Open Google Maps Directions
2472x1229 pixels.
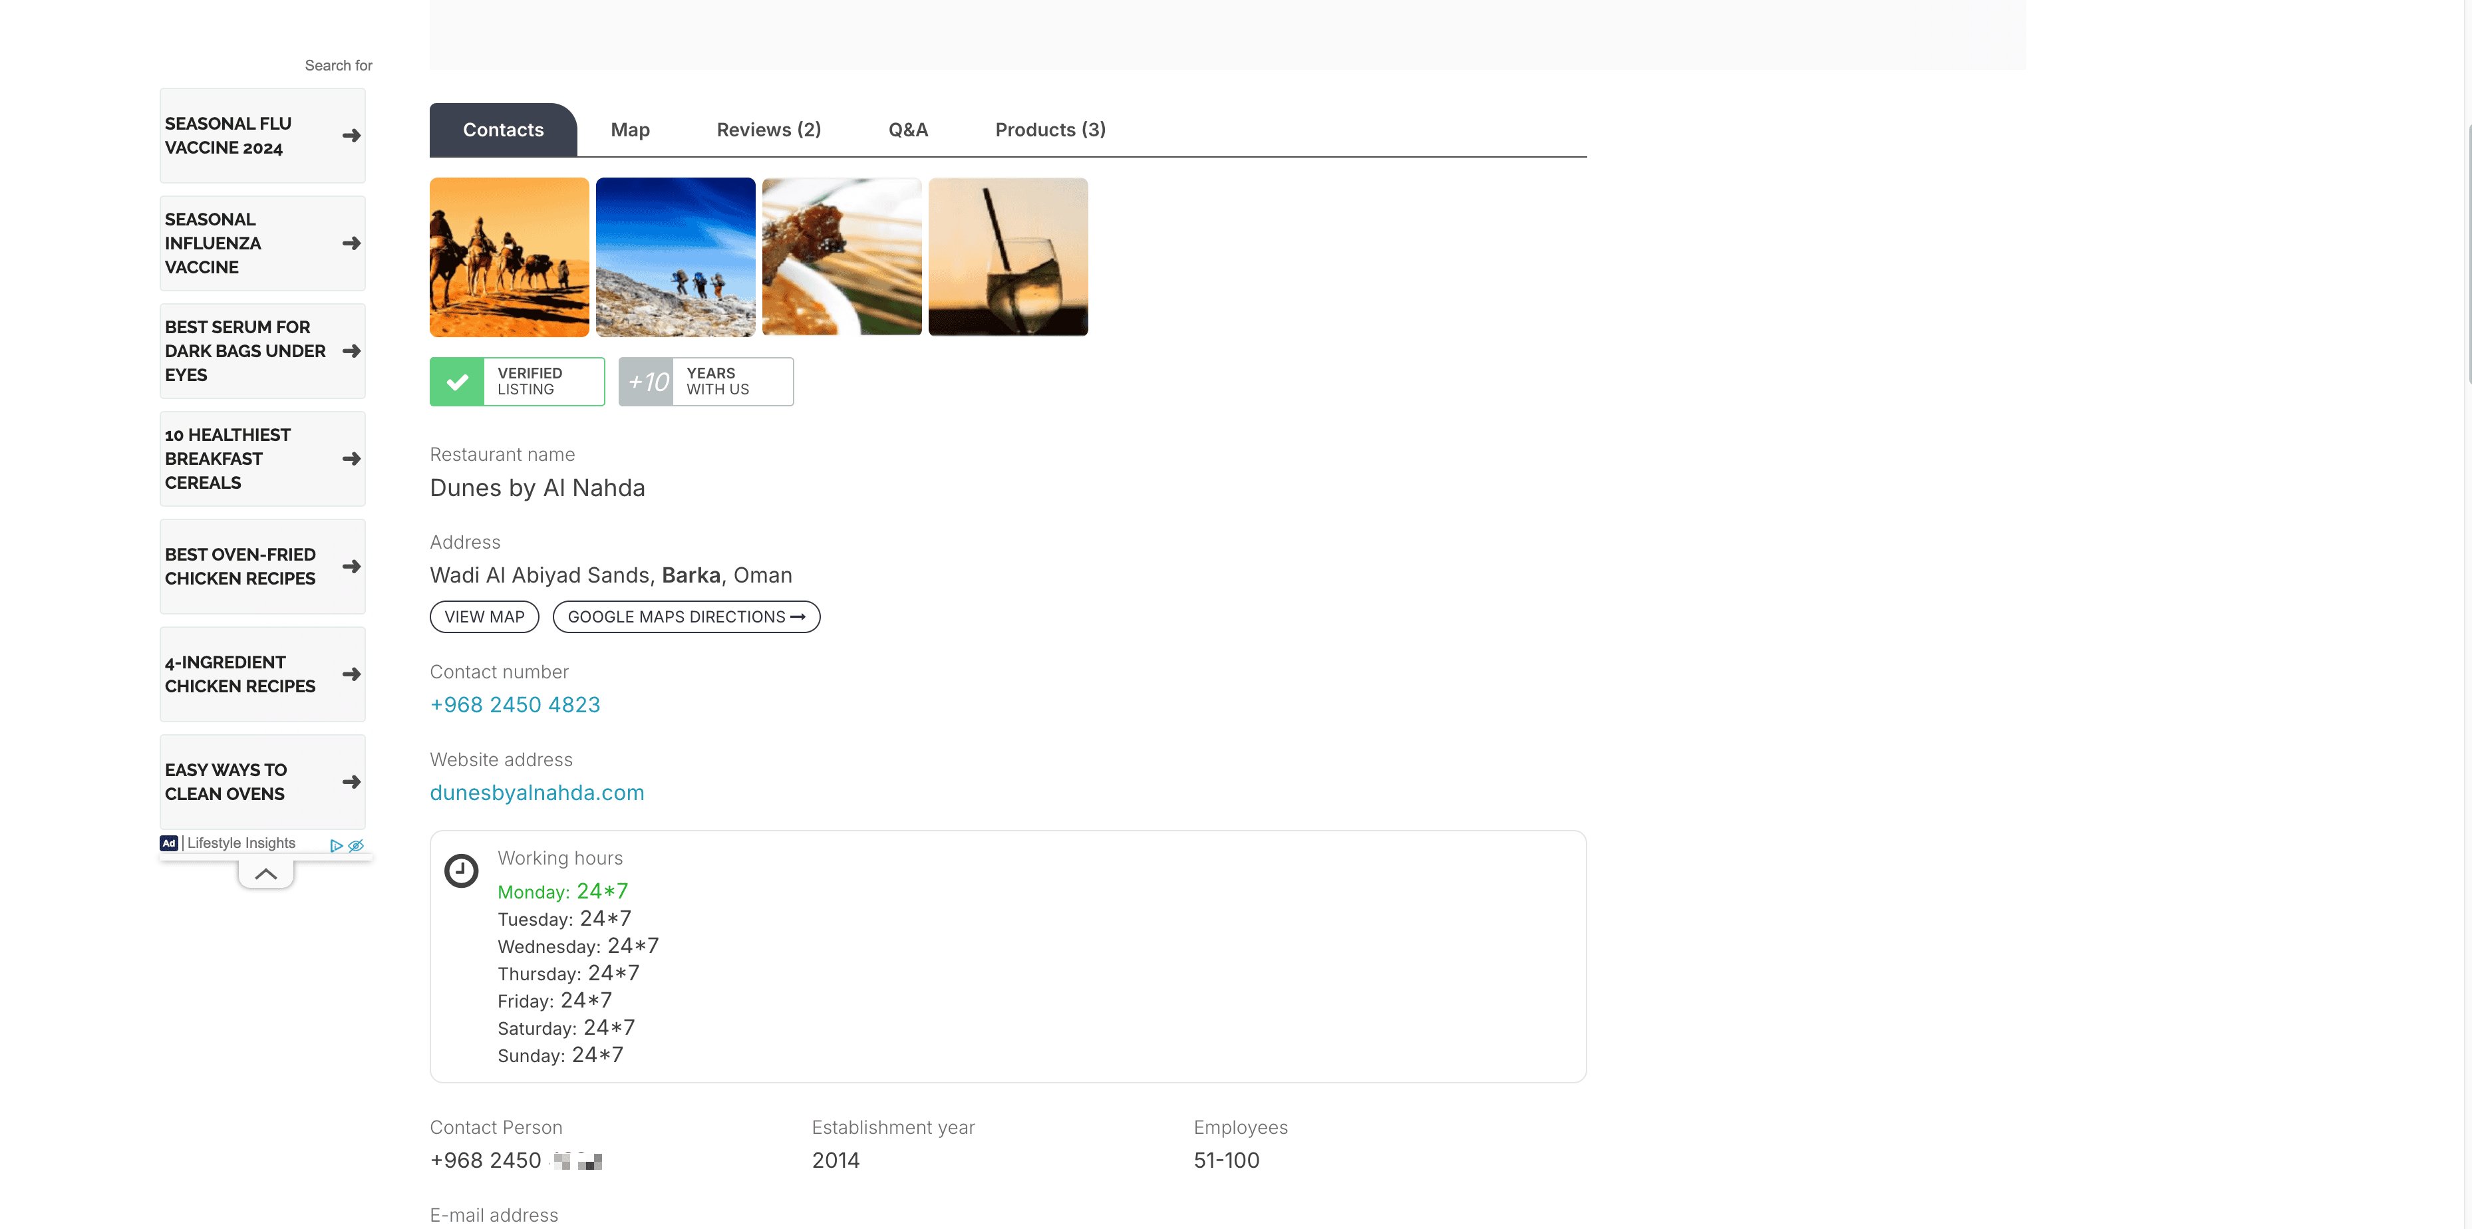[686, 617]
